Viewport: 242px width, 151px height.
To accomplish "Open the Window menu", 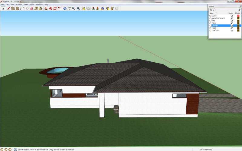I will (x=39, y=5).
